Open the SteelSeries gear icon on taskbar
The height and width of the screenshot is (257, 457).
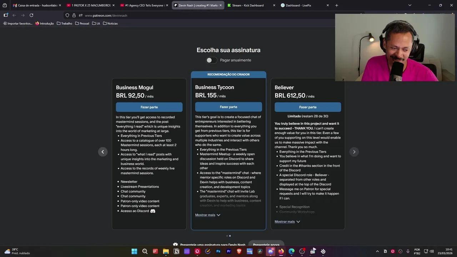click(323, 251)
